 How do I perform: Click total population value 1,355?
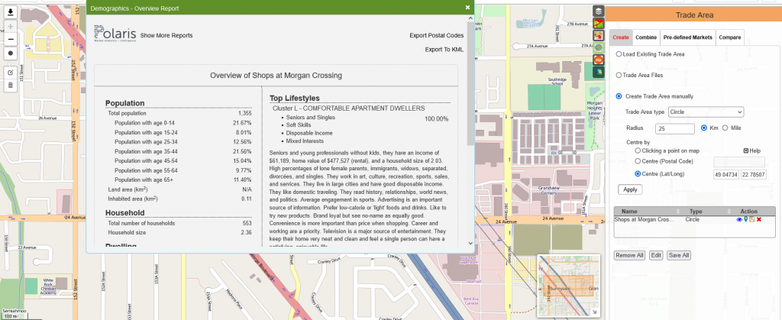(244, 114)
